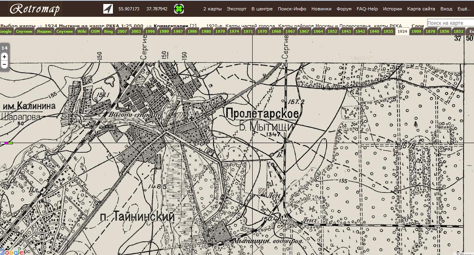This screenshot has width=474, height=255.
Task: Toggle the 2 карты dual map view
Action: tap(212, 9)
